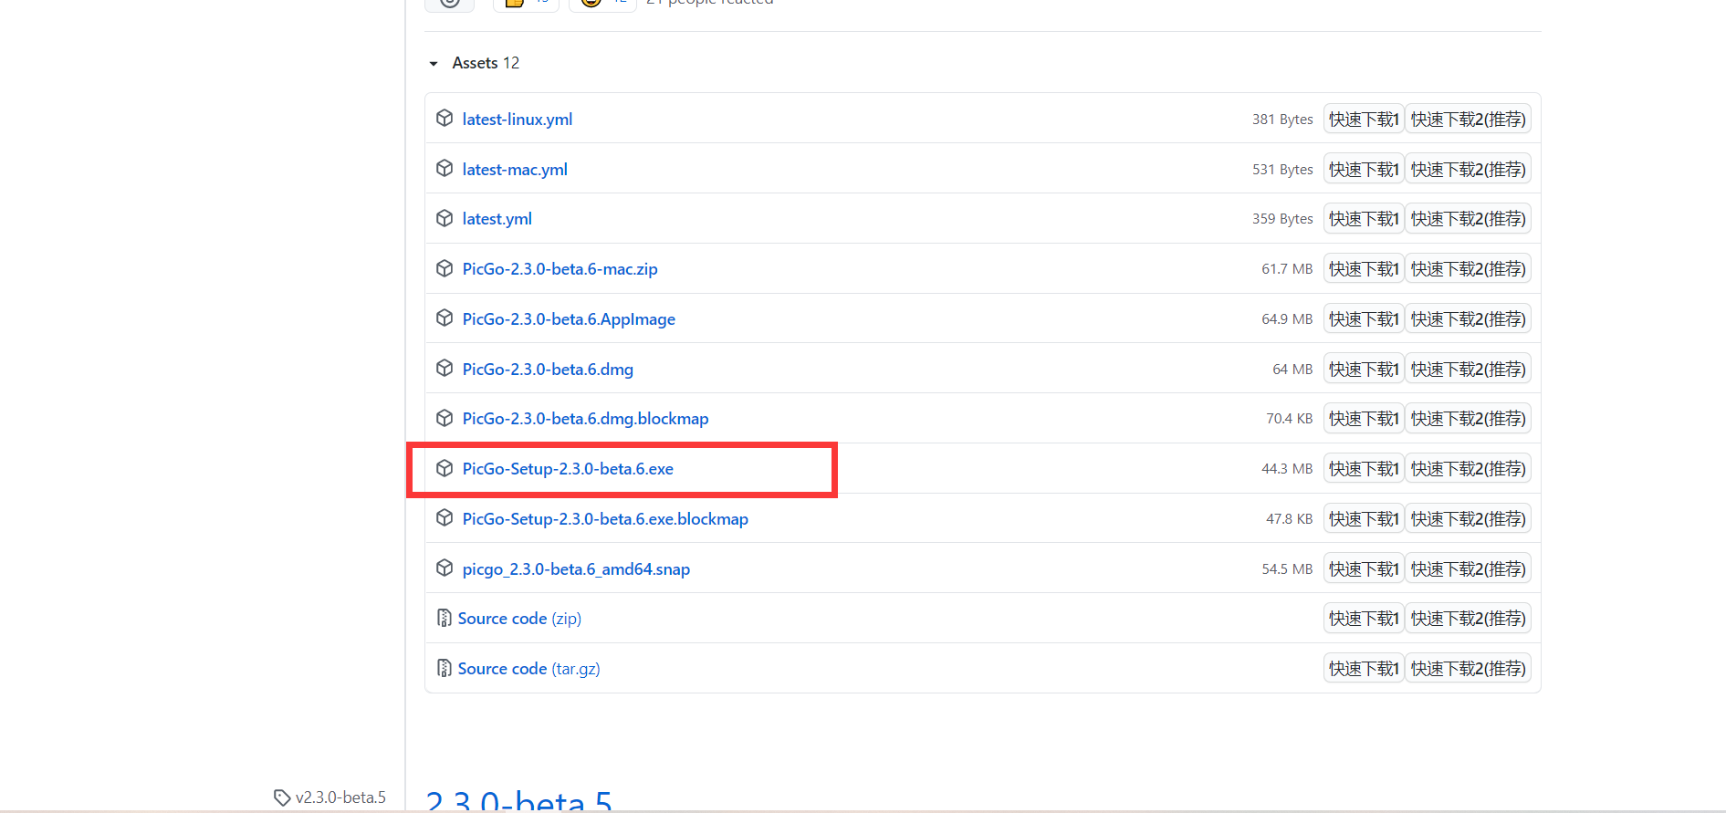Click 快速下载1 for latest-mac.yml
Image resolution: width=1726 pixels, height=813 pixels.
[1364, 170]
